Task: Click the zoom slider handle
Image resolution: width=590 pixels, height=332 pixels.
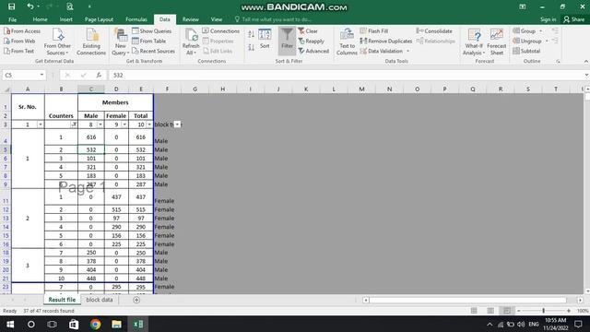Action: (x=543, y=311)
